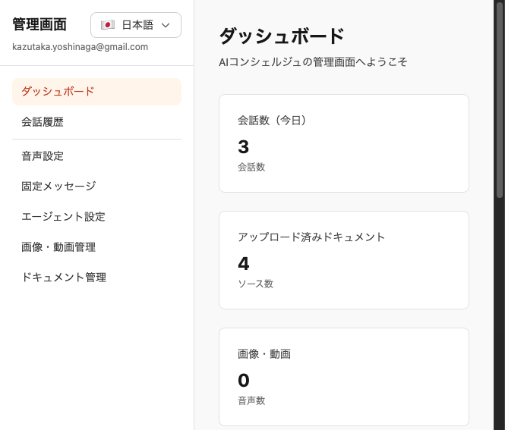Open the 日本語 language dropdown
The image size is (505, 430).
[x=136, y=25]
